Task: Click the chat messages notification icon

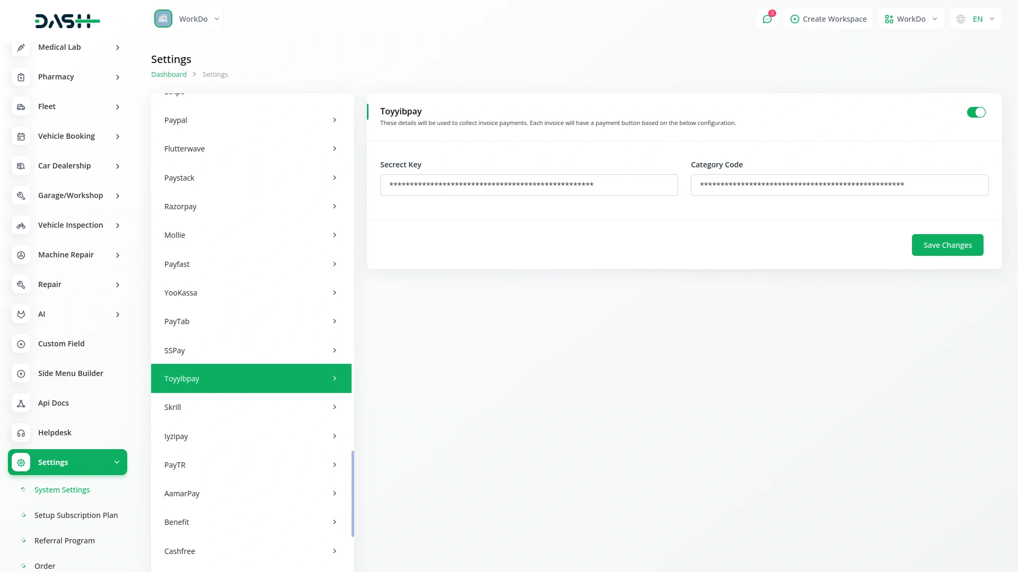Action: pyautogui.click(x=767, y=19)
